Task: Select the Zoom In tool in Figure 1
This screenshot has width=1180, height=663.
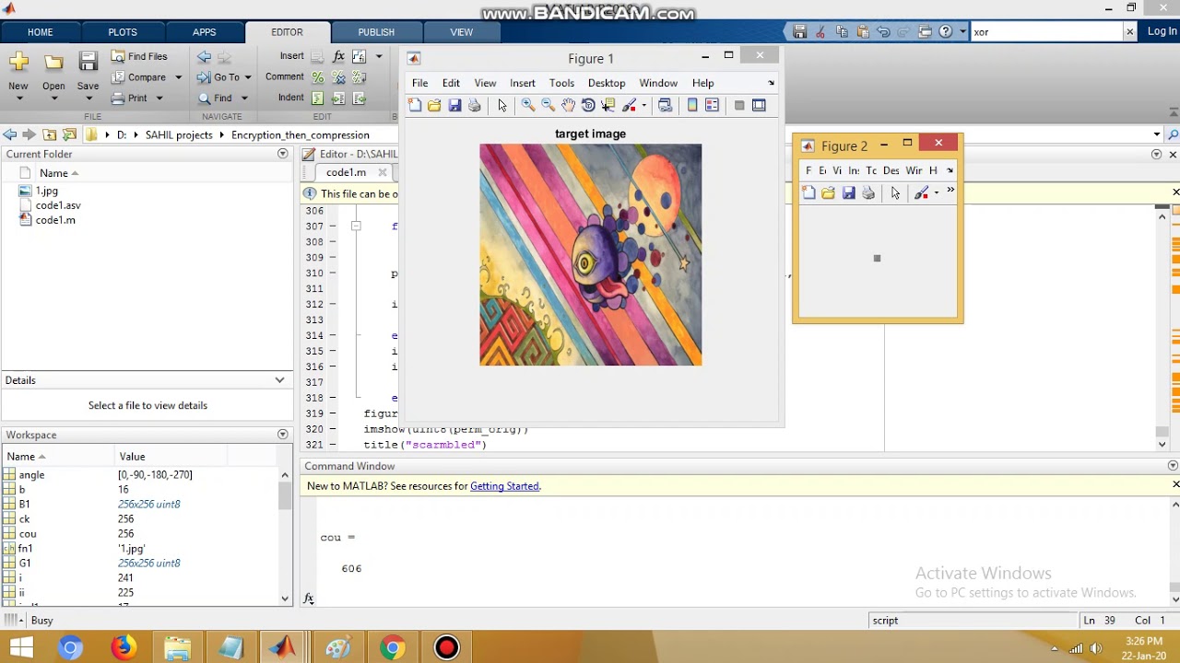Action: [x=527, y=106]
